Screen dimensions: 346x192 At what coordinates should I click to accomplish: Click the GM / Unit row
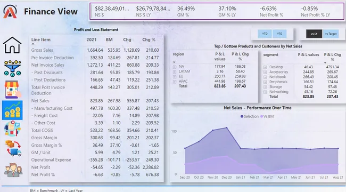(x=95, y=153)
